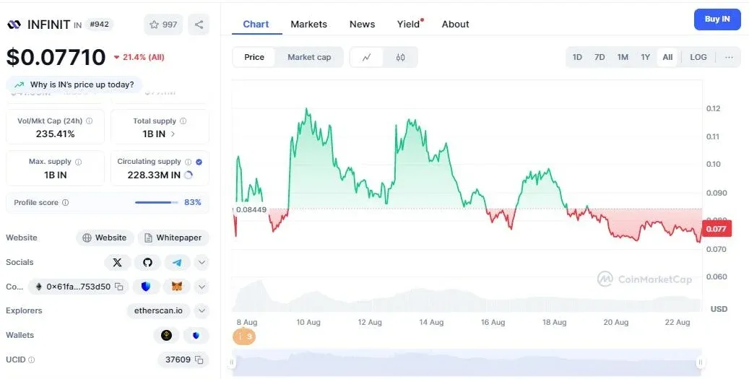
Task: Open the Telegram social link
Action: pos(177,262)
